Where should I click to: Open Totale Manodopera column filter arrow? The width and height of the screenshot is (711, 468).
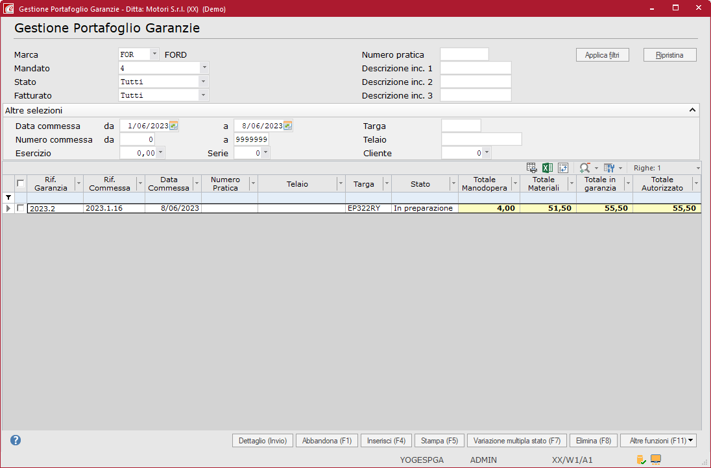pyautogui.click(x=514, y=184)
